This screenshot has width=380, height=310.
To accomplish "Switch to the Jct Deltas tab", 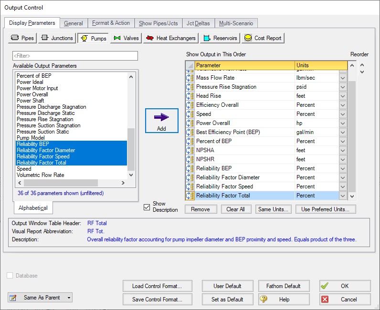I will pos(198,23).
